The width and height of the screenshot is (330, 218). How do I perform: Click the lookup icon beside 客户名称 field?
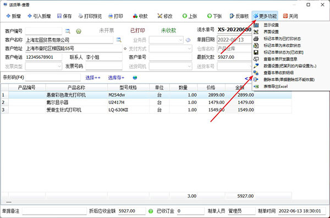(119, 40)
